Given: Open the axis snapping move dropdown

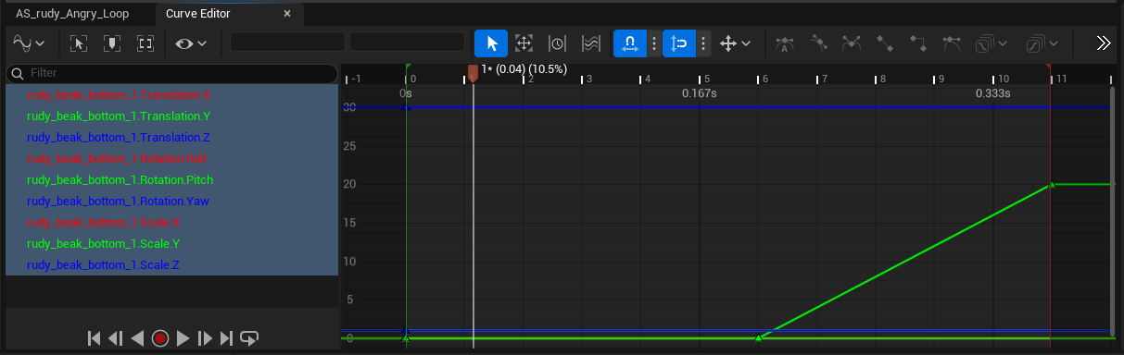Looking at the screenshot, I should (736, 43).
